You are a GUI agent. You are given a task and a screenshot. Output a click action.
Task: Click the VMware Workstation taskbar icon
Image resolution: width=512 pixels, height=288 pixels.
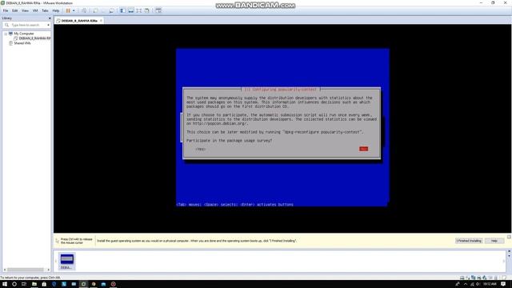click(x=83, y=284)
